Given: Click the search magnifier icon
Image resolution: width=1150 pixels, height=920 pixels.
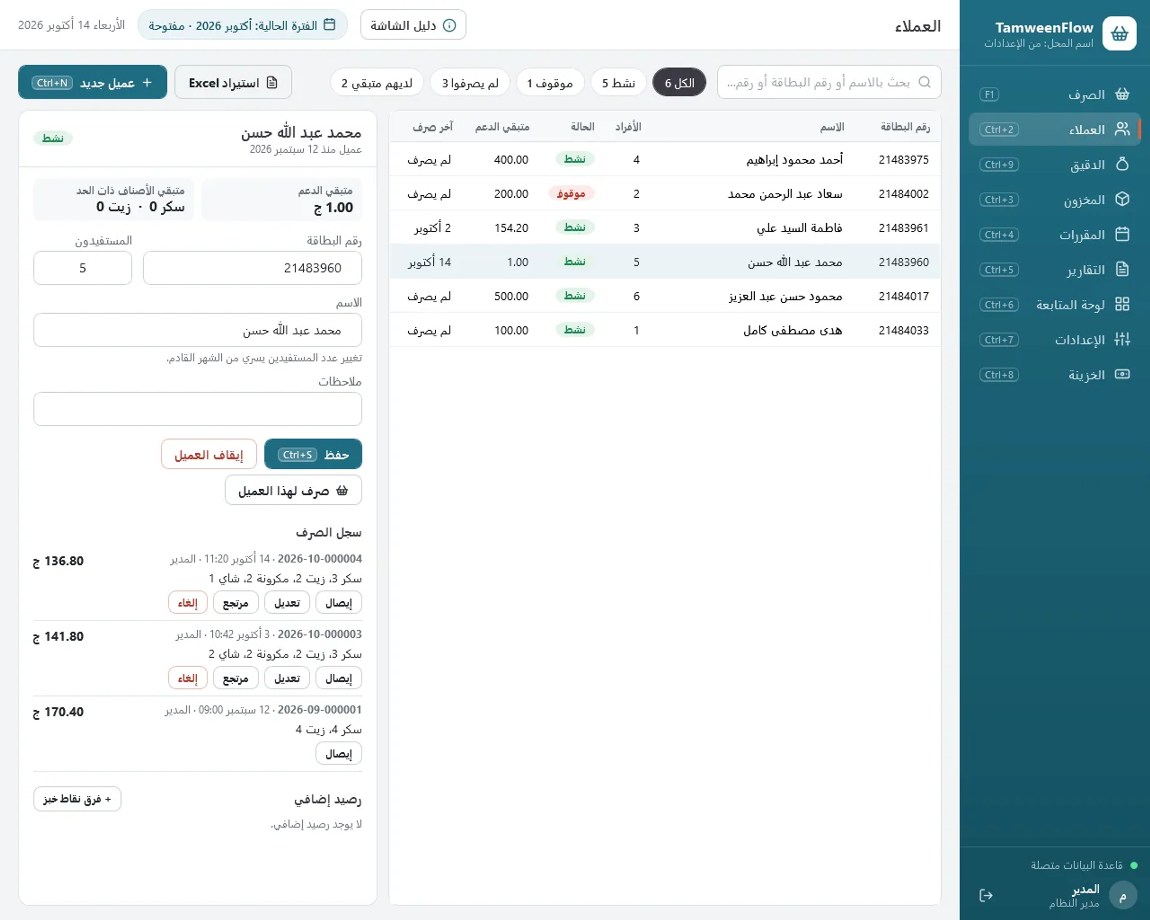Looking at the screenshot, I should (924, 82).
